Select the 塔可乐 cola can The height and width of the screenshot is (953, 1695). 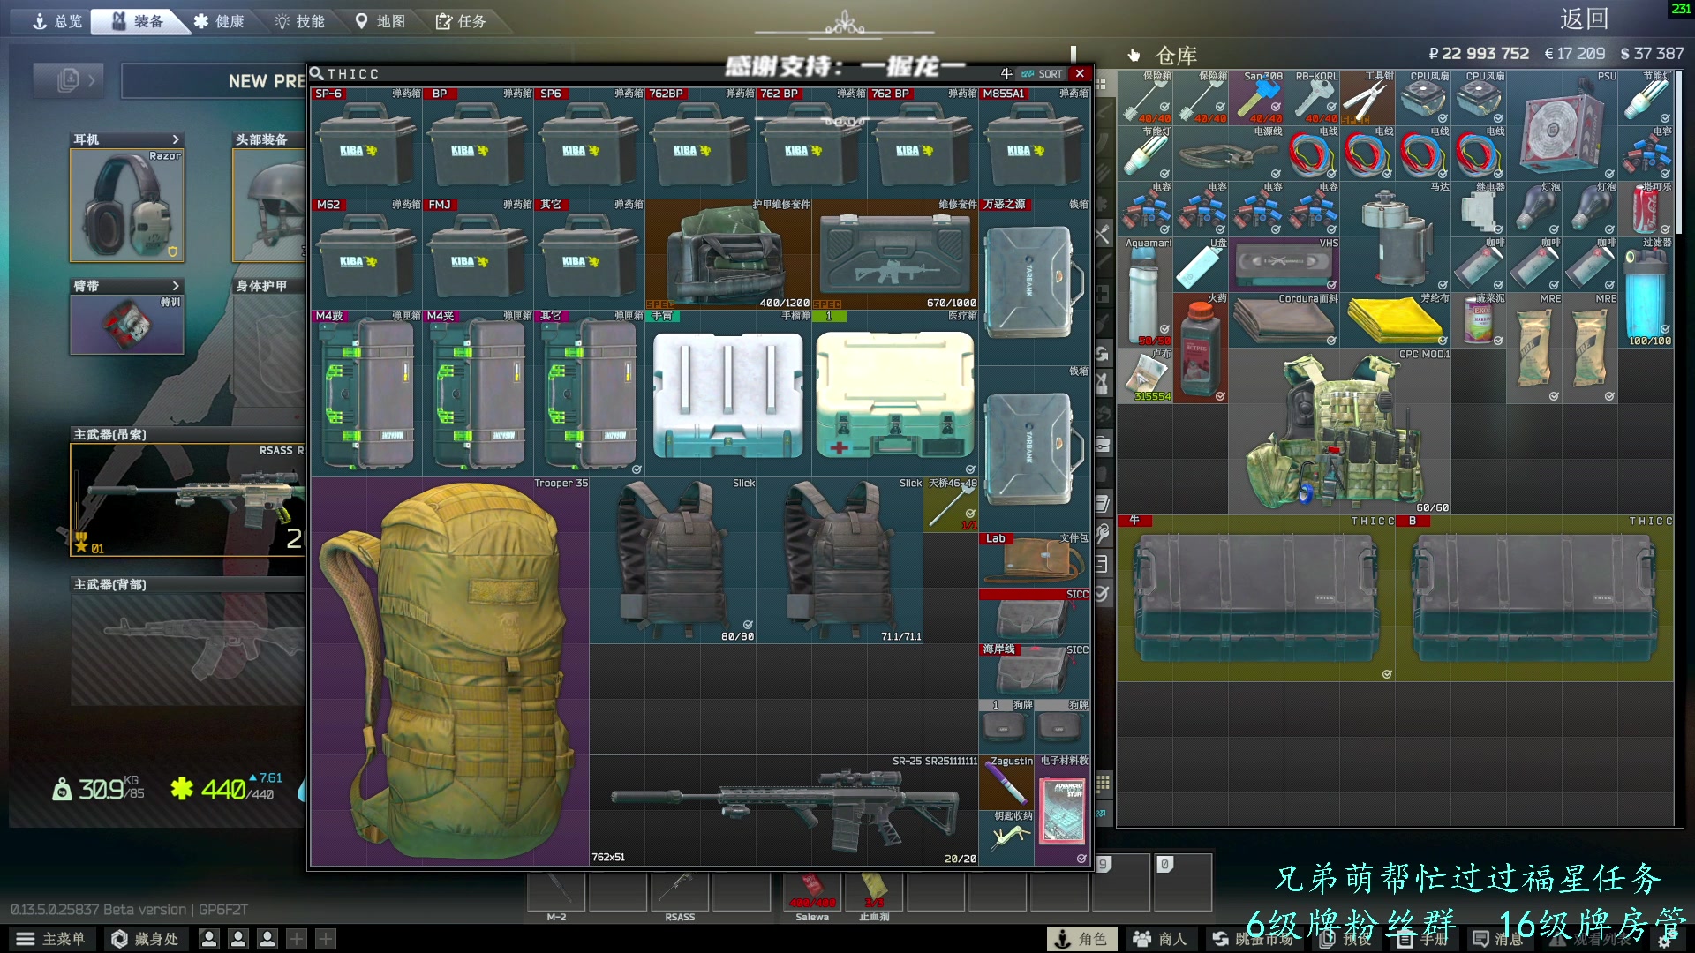(1646, 208)
